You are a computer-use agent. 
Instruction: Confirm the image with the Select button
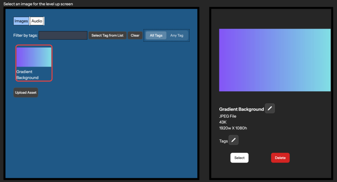coord(240,158)
